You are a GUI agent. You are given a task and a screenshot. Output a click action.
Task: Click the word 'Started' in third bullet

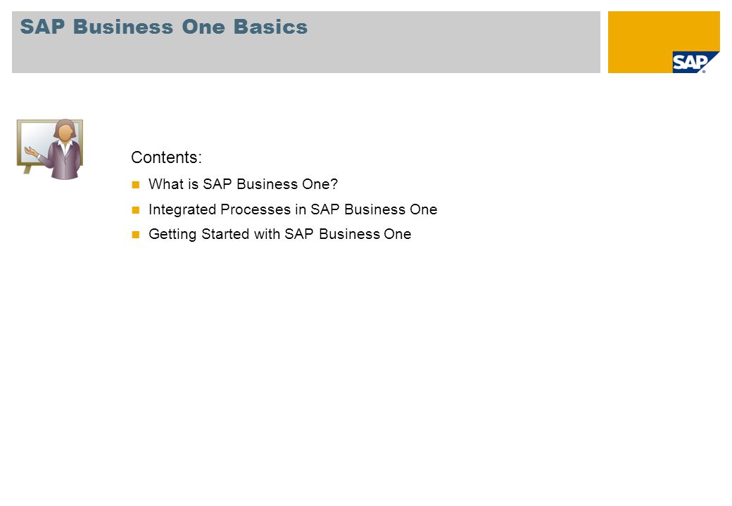(225, 234)
